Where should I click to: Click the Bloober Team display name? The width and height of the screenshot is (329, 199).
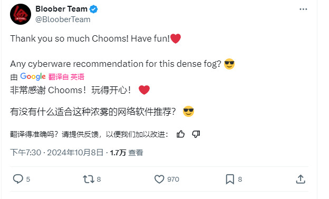62,9
